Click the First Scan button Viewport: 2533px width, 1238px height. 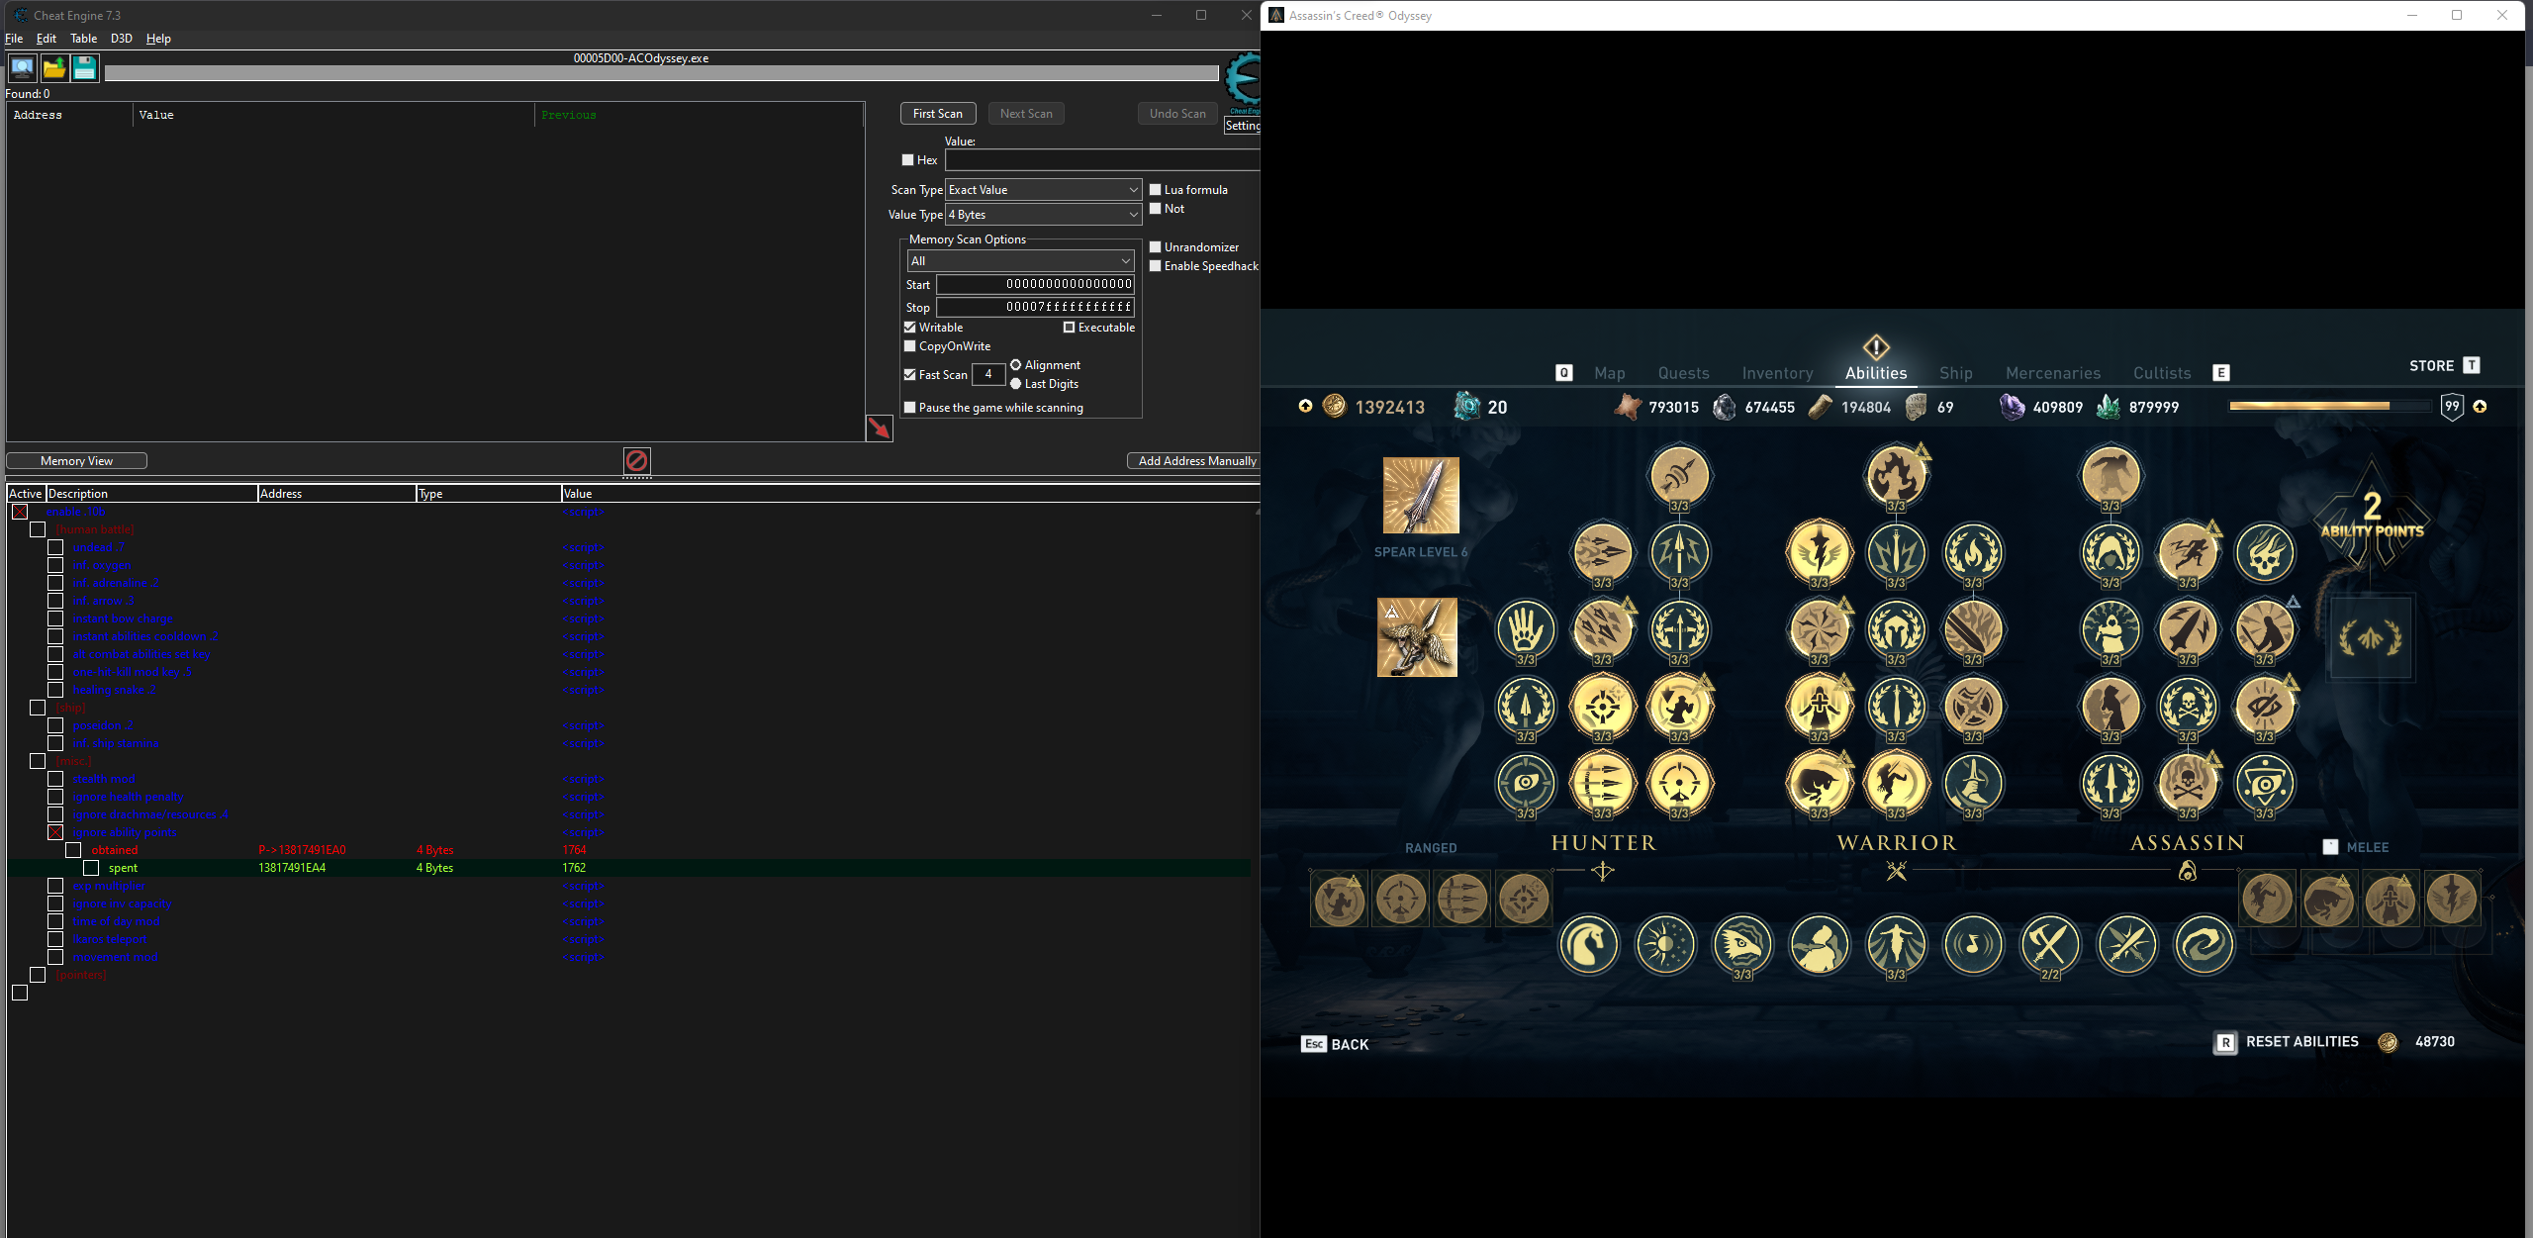coord(937,114)
